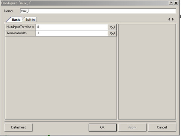Viewport: 181px width, 136px height.
Task: Click the Apply button
Action: click(x=132, y=127)
